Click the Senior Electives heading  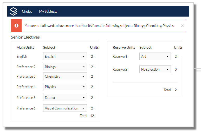25,37
